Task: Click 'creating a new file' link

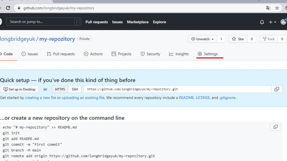Action: click(x=40, y=98)
